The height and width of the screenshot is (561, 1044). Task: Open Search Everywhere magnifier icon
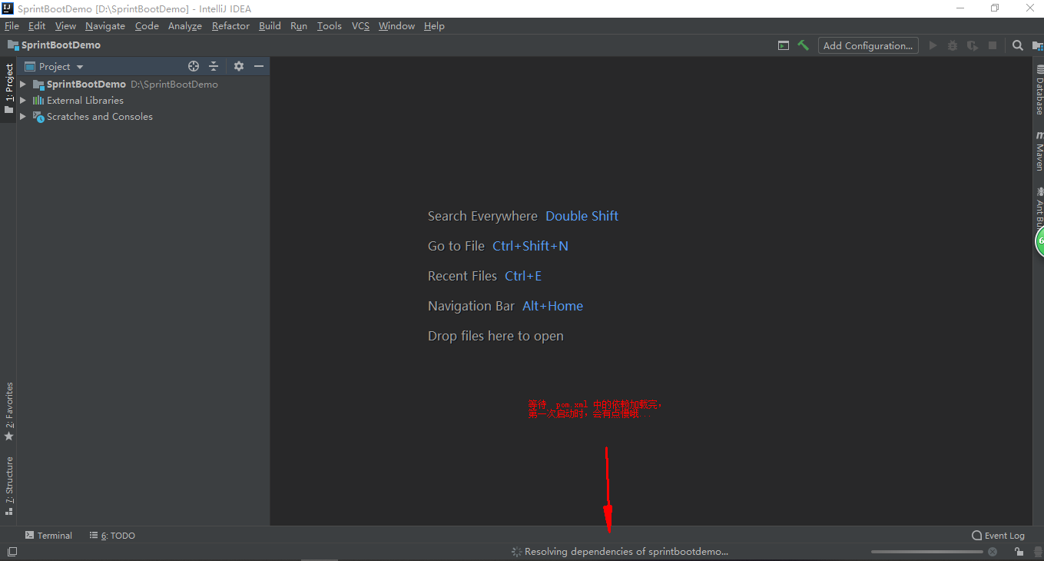[x=1018, y=45]
